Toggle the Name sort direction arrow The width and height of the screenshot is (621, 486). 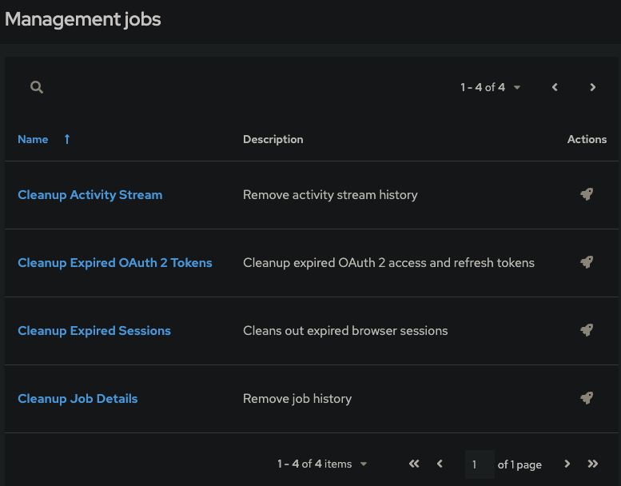pos(67,139)
